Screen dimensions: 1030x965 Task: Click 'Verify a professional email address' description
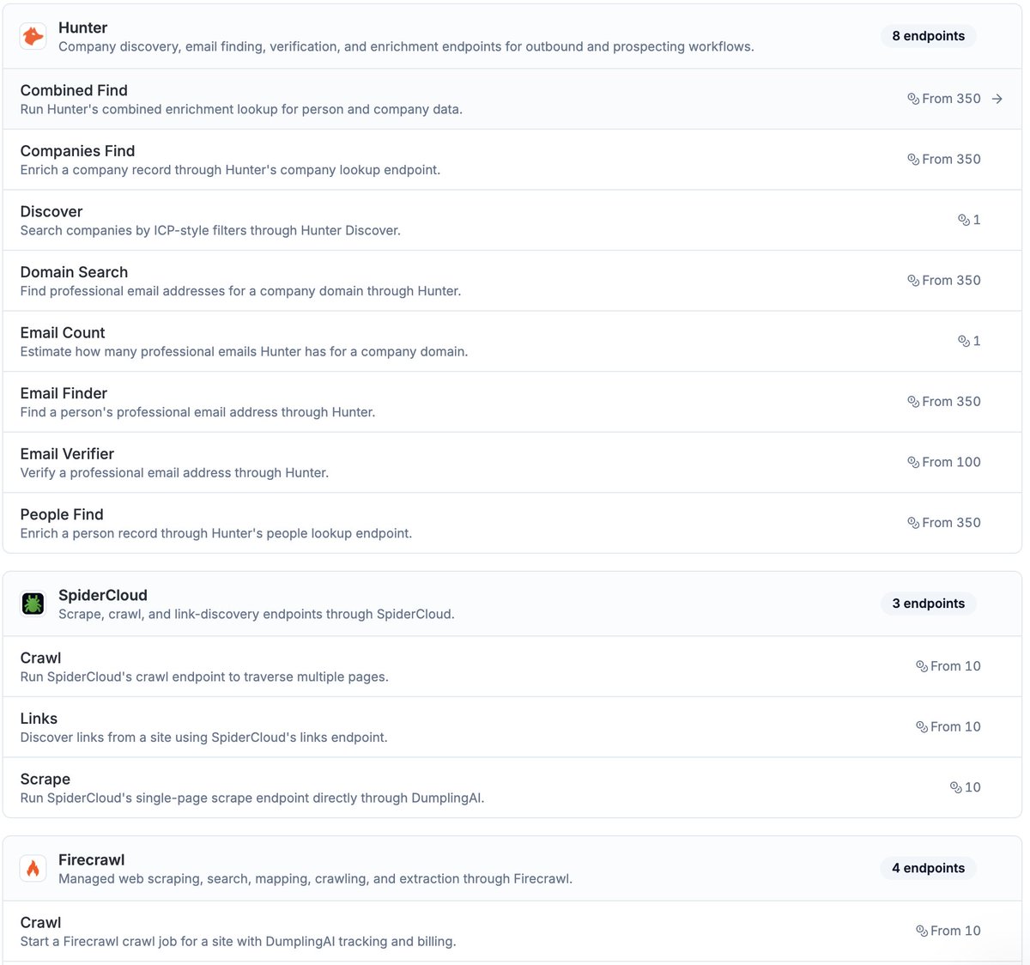click(174, 472)
